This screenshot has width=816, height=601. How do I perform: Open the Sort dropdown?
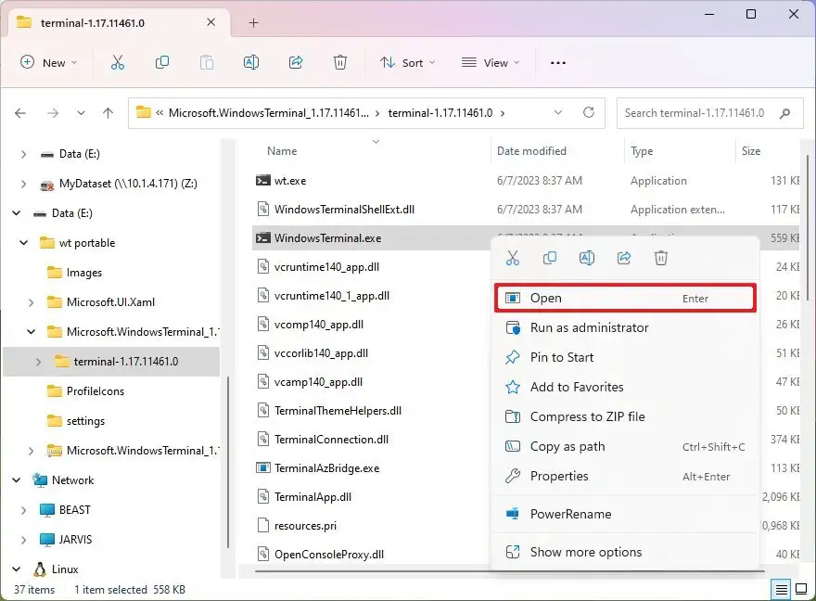pyautogui.click(x=408, y=62)
